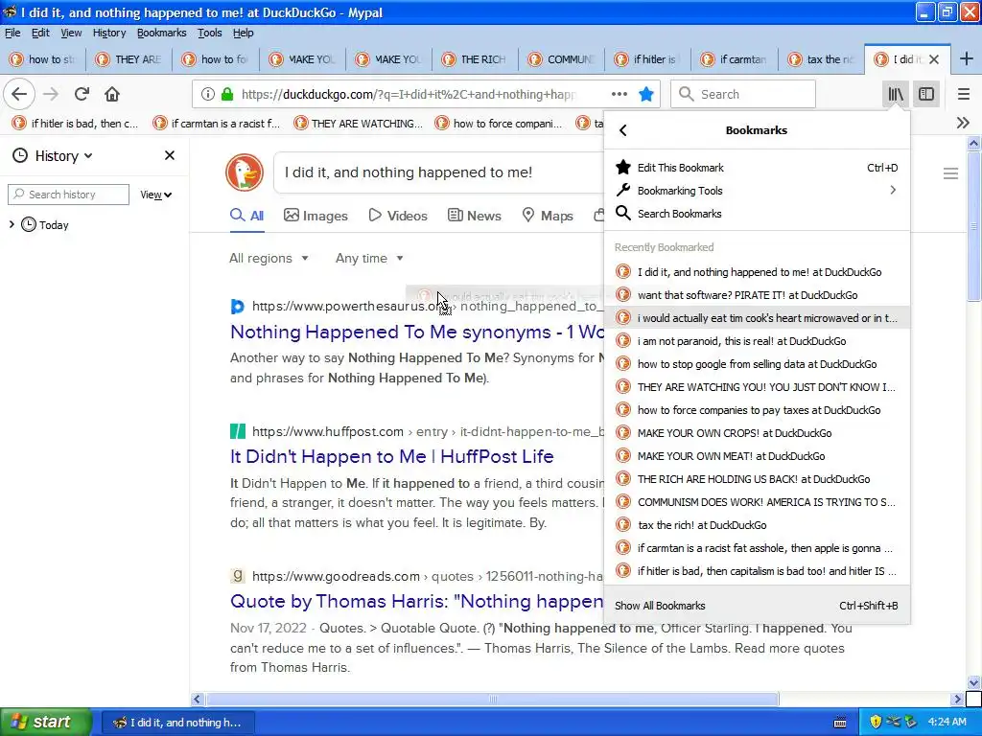Click the Maps search tab
The height and width of the screenshot is (736, 982).
point(548,216)
